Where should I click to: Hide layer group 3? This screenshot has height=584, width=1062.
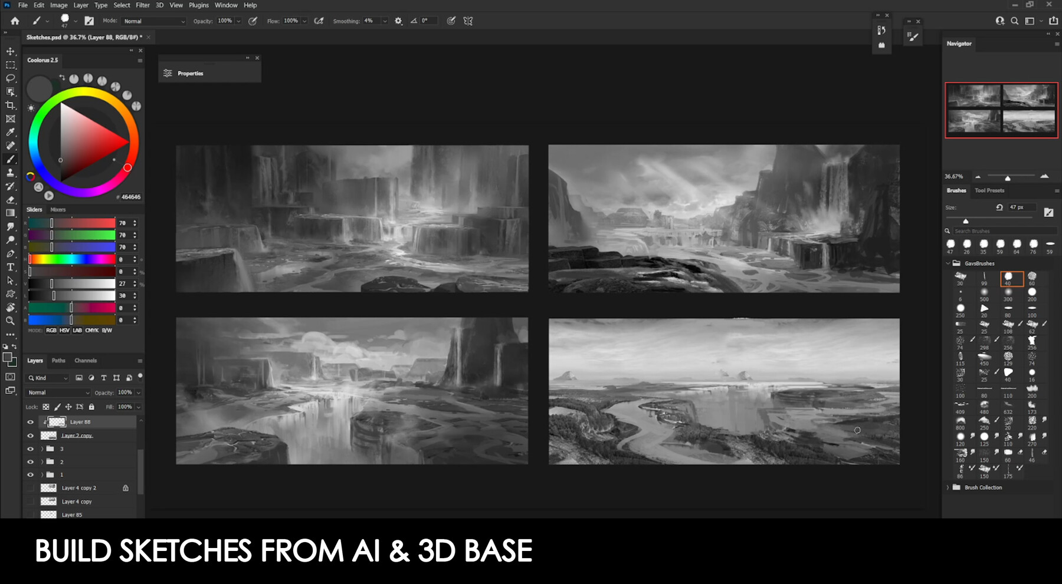[30, 448]
